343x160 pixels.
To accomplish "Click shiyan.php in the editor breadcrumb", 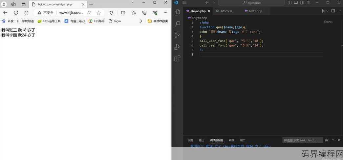I will pyautogui.click(x=200, y=18).
